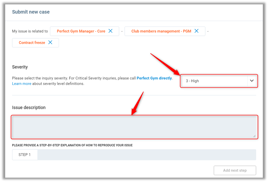268x182 pixels.
Task: Click the Submit new case heading
Action: tap(31, 12)
